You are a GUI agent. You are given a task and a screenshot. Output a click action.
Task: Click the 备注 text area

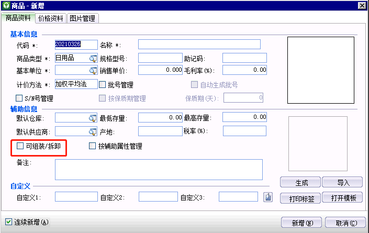click(159, 170)
